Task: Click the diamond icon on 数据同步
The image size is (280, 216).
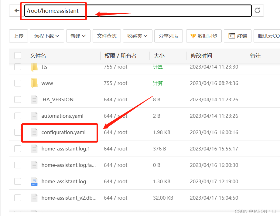Action: click(193, 36)
